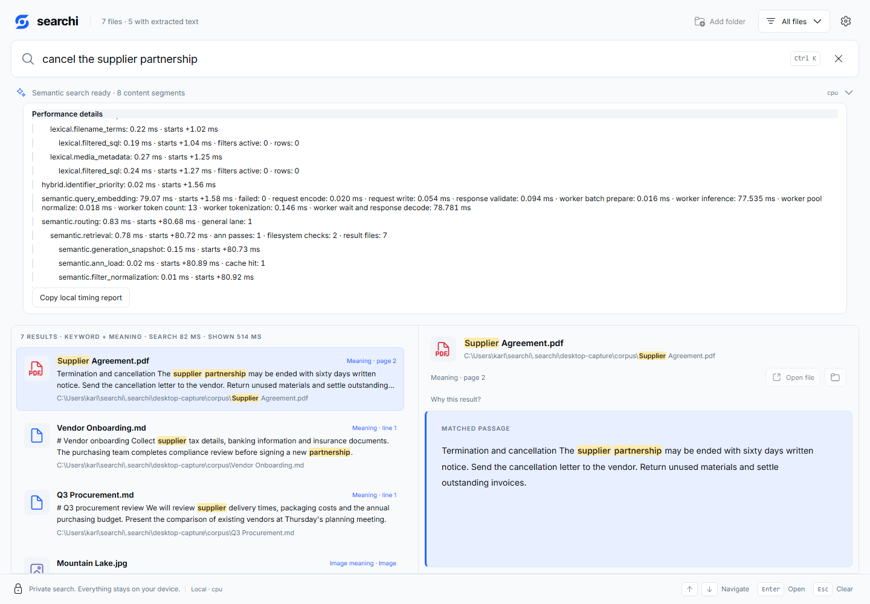The image size is (870, 604).
Task: Open settings with the gear icon
Action: 846,21
